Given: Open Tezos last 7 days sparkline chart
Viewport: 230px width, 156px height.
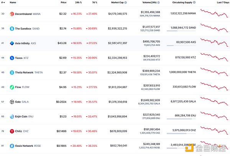Looking at the screenshot, I should pos(215,58).
